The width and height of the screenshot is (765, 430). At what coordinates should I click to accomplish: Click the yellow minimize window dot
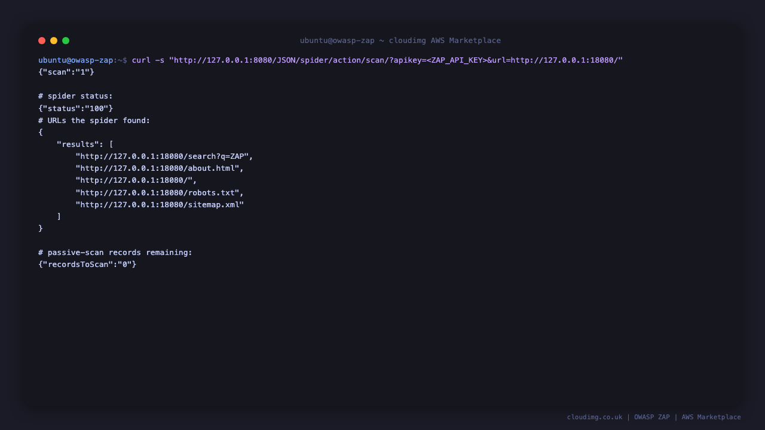point(54,41)
